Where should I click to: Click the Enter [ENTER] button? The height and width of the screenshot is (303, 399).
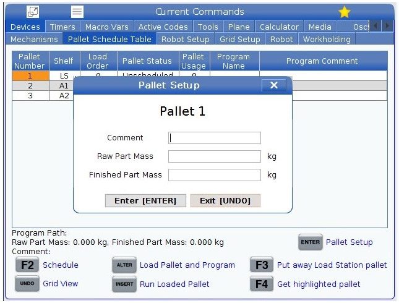[145, 200]
